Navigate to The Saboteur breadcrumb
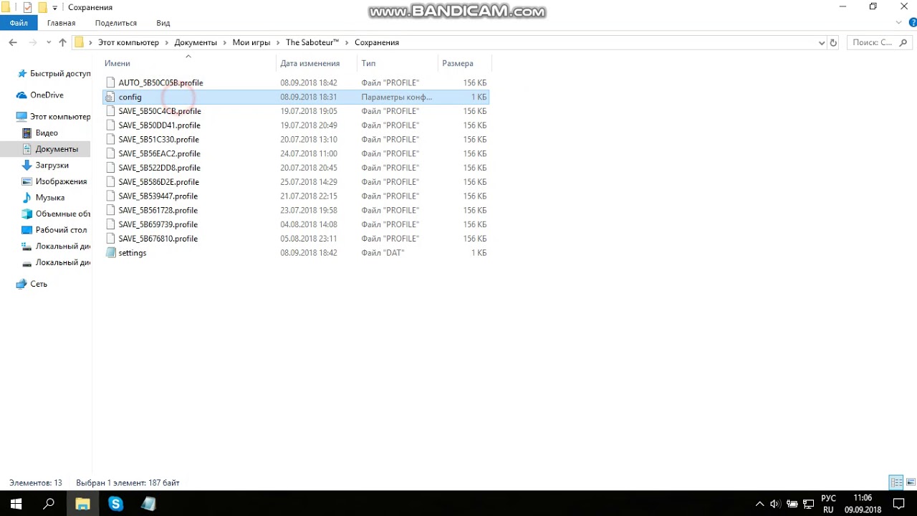 (x=312, y=42)
